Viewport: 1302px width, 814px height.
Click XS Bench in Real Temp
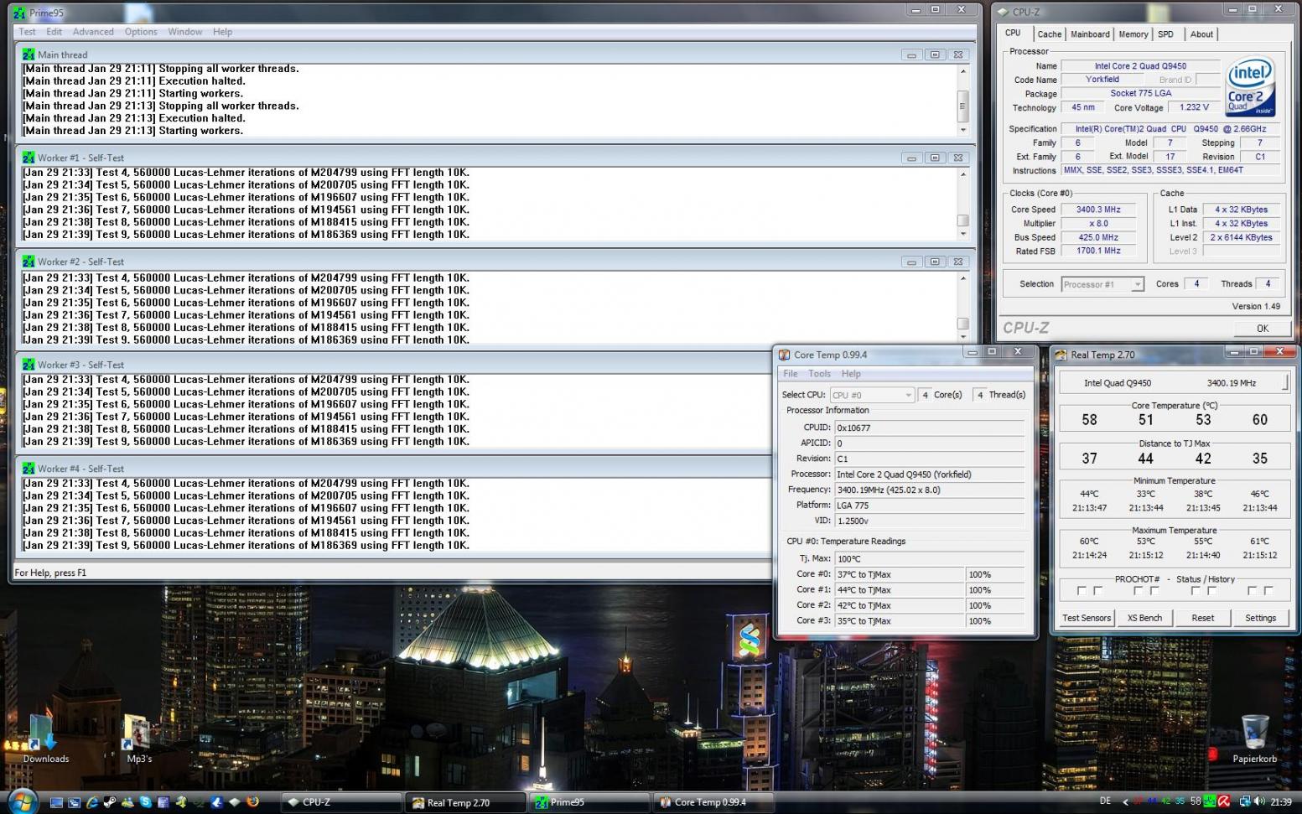click(x=1144, y=618)
